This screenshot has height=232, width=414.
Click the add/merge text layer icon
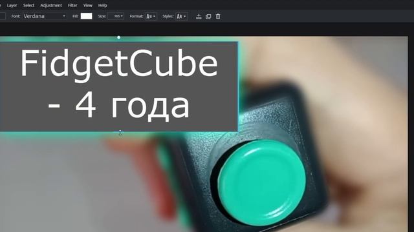199,17
